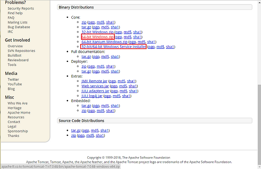Image resolution: width=261 pixels, height=169 pixels.
Task: Download Full documentation tar.gz
Action: coord(86,56)
